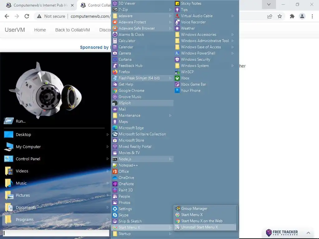The width and height of the screenshot is (319, 239).
Task: Expand the Maintenance folder arrow
Action: (170, 115)
